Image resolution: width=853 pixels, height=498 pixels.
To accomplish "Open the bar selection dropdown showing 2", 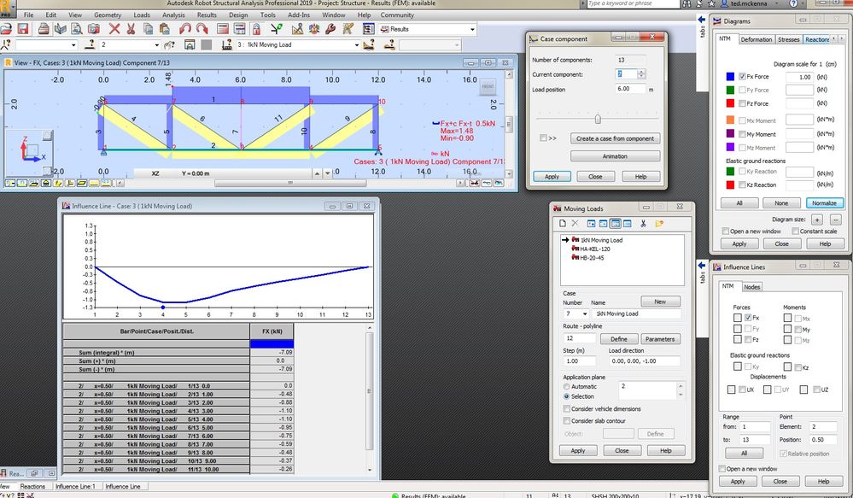I will (x=156, y=44).
